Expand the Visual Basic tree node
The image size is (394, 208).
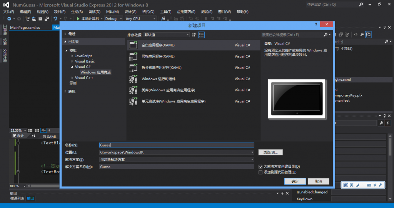pyautogui.click(x=72, y=61)
